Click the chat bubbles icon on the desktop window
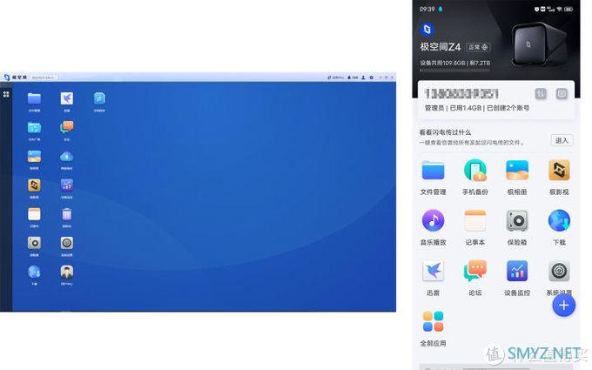The image size is (592, 370). coord(67,127)
